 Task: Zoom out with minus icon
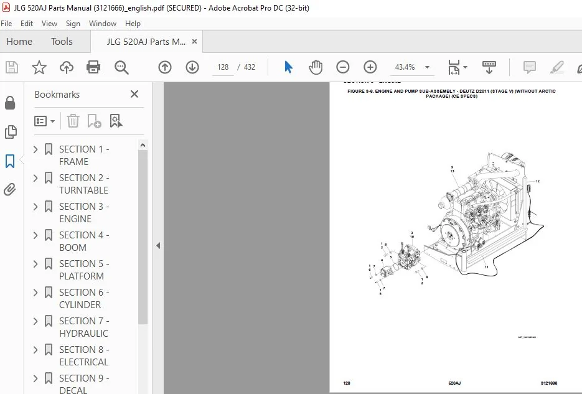click(342, 67)
